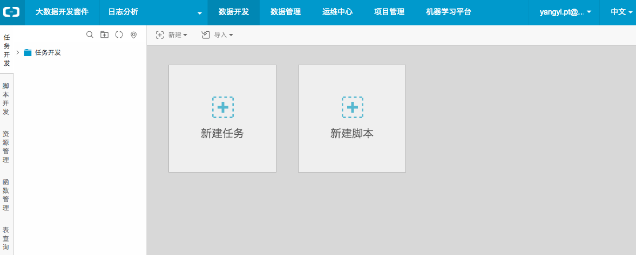Image resolution: width=636 pixels, height=255 pixels.
Task: Switch to 表查询 vertical tab
Action: pos(6,239)
